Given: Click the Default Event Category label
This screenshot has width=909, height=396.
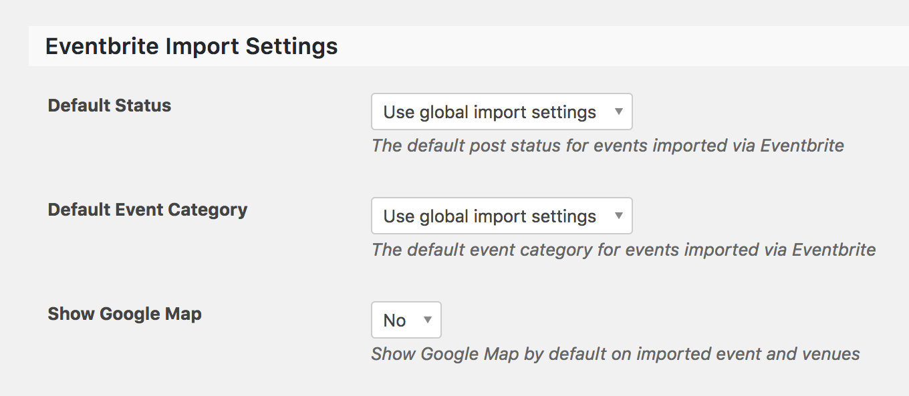Looking at the screenshot, I should (147, 209).
